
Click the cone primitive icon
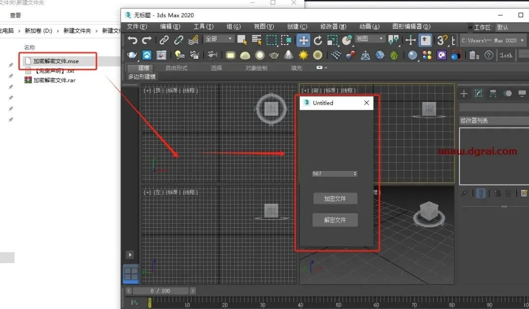click(289, 55)
